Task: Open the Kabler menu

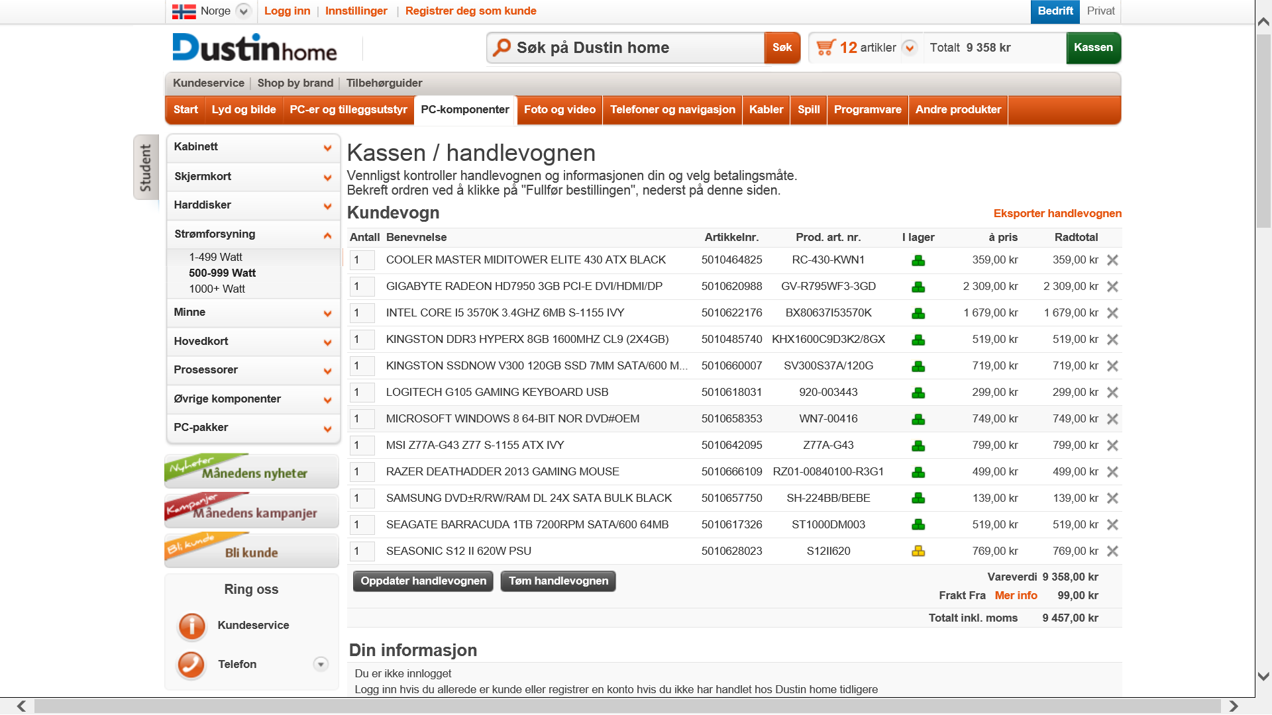Action: (767, 110)
